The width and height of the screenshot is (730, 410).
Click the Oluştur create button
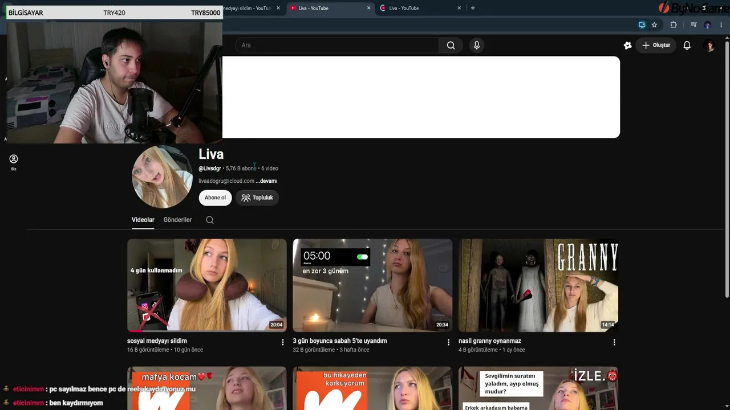[656, 46]
